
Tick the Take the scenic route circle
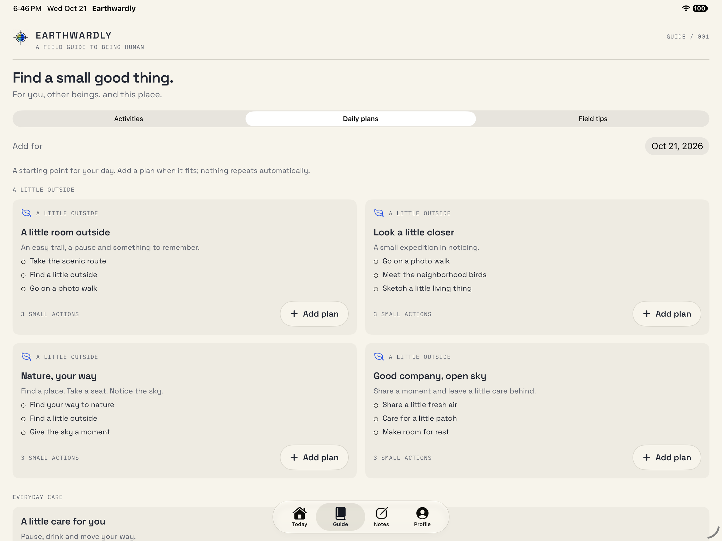23,262
